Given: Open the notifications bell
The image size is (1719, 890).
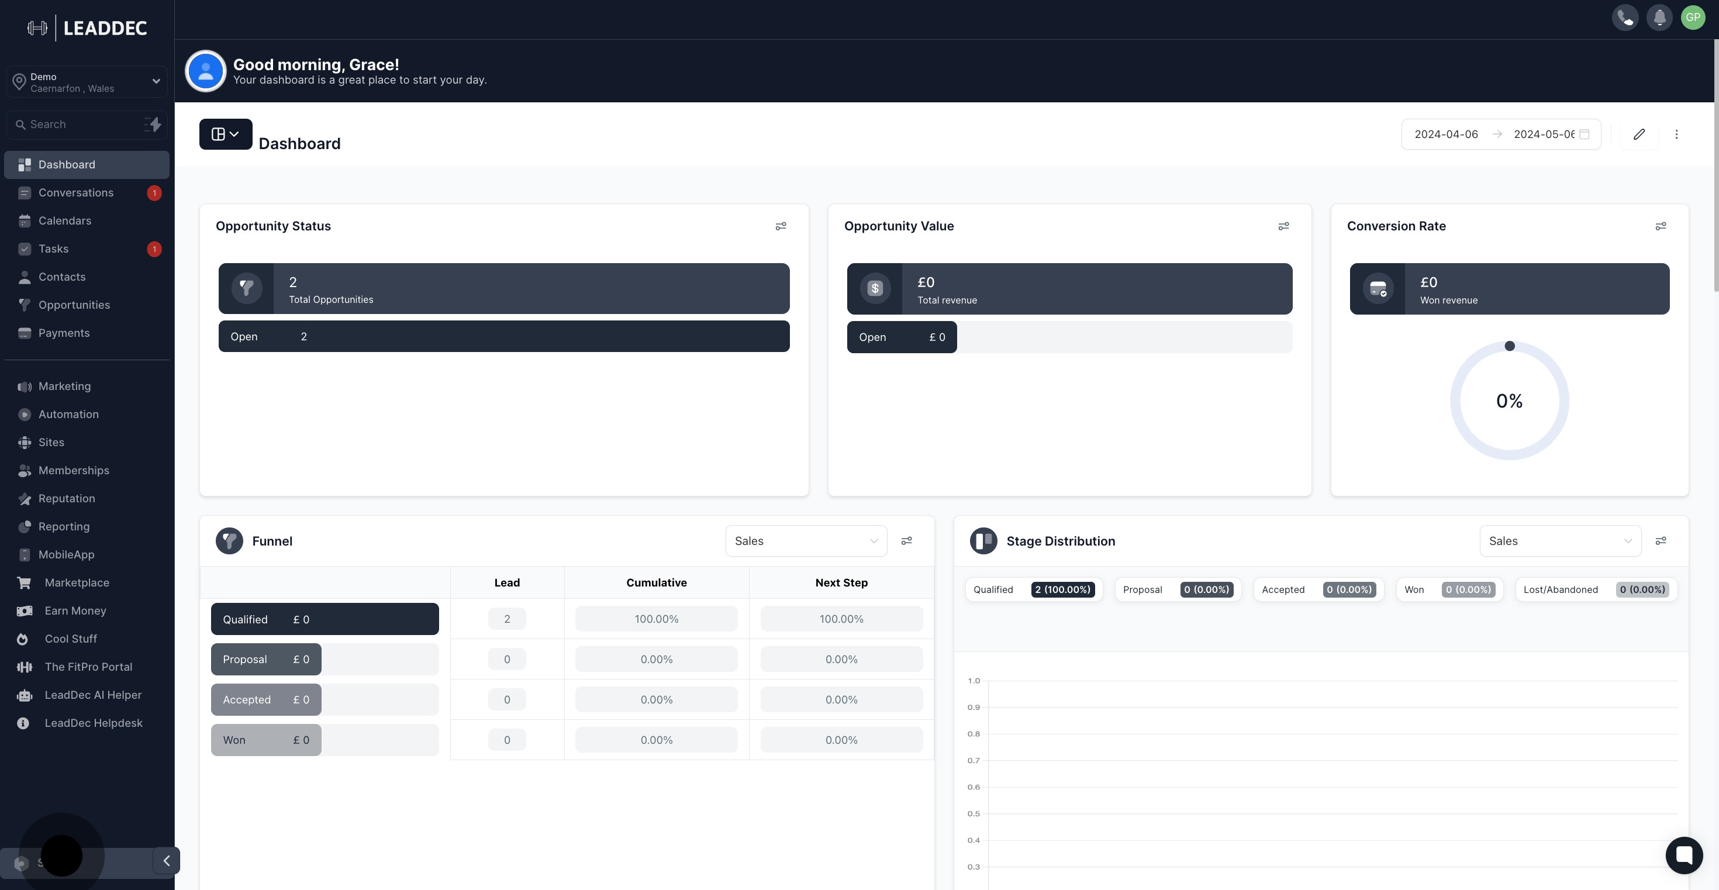Looking at the screenshot, I should click(1659, 18).
